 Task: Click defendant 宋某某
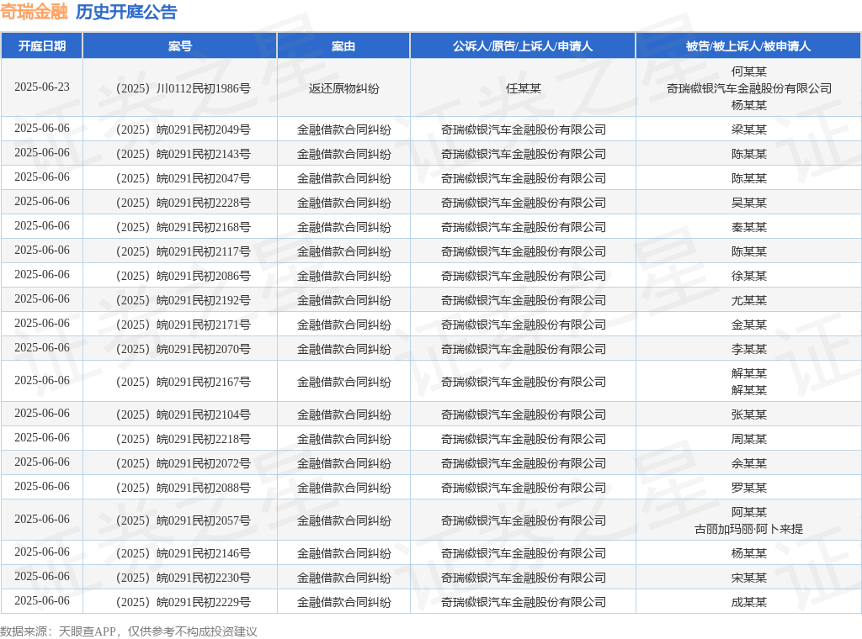tap(748, 578)
